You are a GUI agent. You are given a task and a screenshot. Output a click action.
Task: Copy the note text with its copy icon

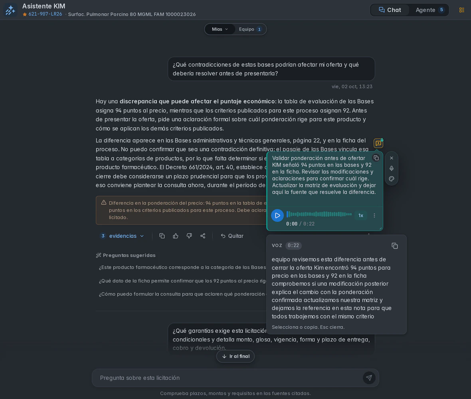(x=376, y=158)
